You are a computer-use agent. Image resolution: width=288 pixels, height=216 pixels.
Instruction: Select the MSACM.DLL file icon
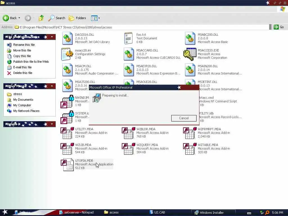point(67,70)
